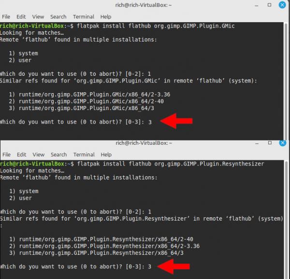
Task: Open Terminal menu in bottom terminal window
Action: [x=84, y=154]
